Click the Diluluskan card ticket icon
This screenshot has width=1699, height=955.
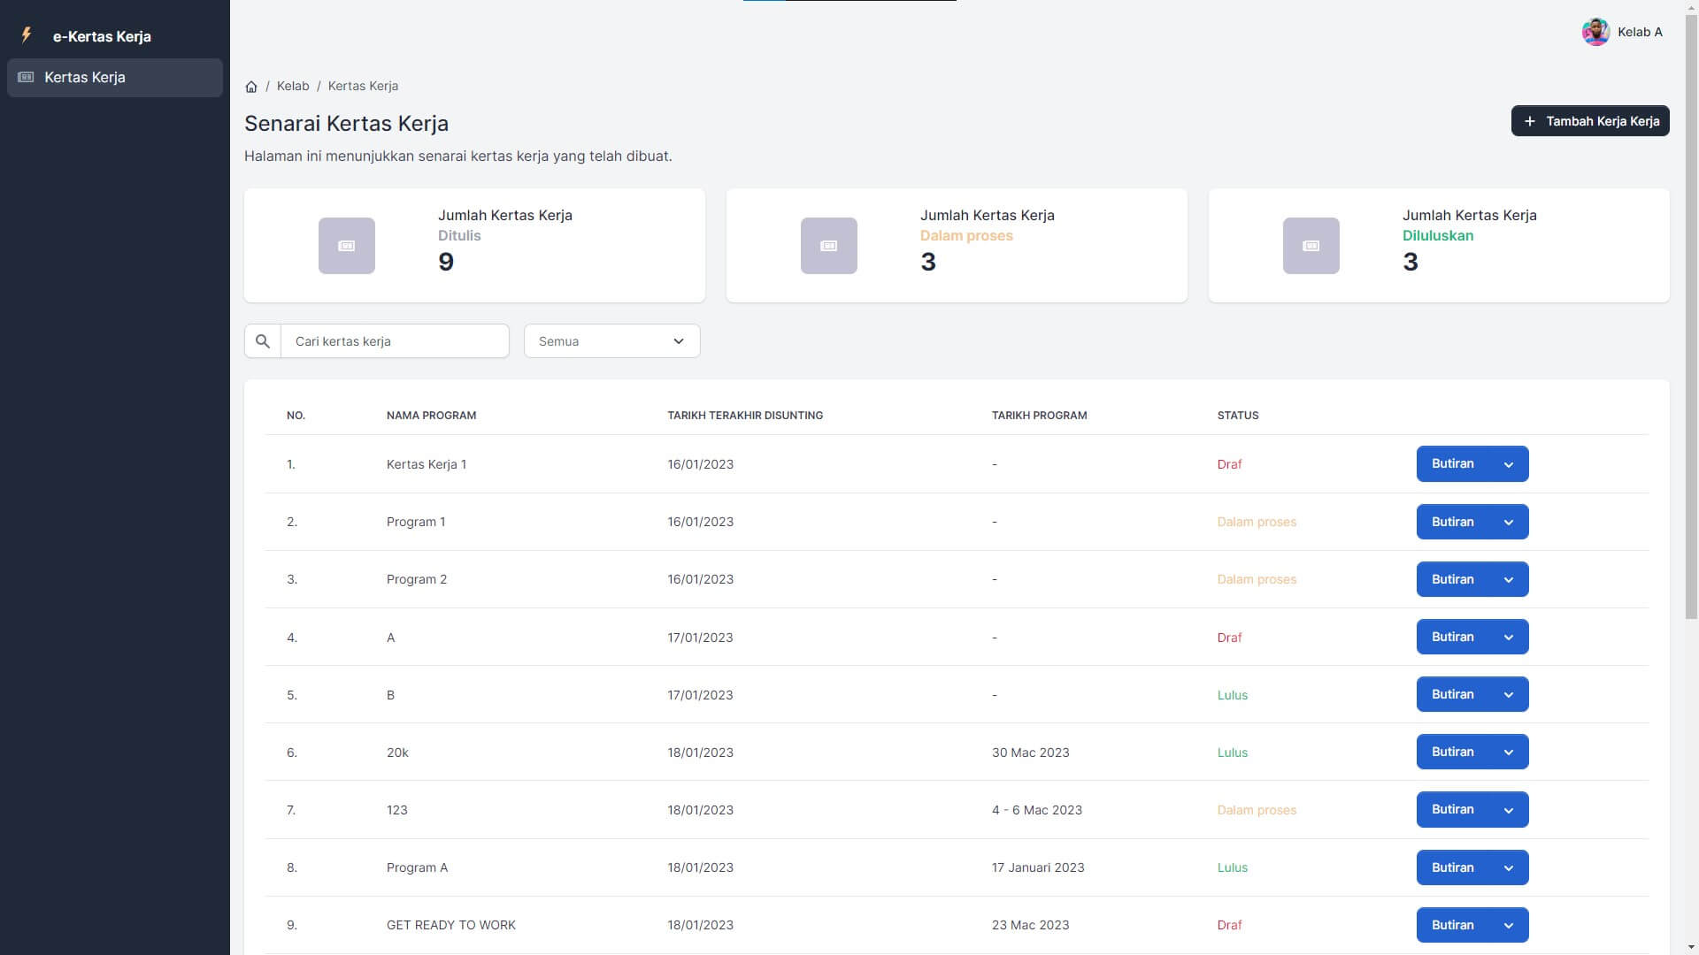[x=1311, y=246]
